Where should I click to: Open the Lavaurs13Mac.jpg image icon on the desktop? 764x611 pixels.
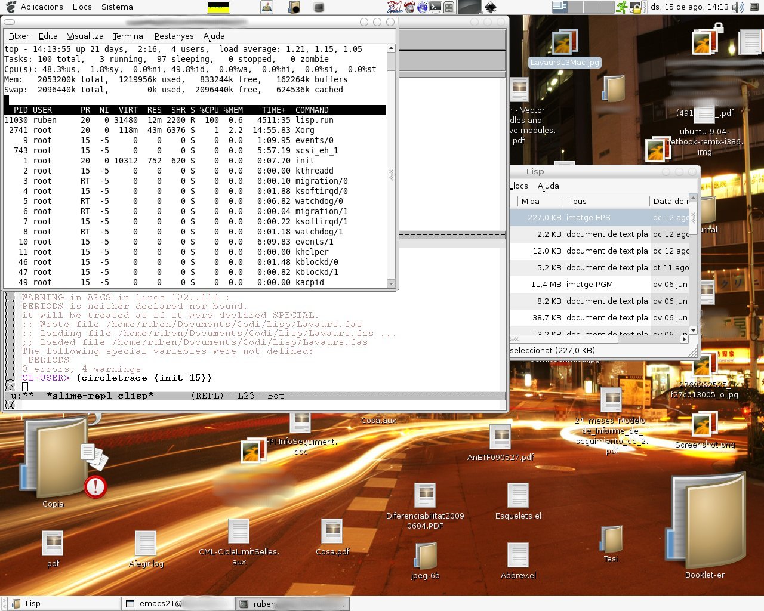pyautogui.click(x=564, y=43)
